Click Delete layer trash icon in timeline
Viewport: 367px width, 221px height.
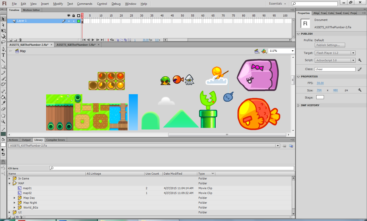(20, 40)
